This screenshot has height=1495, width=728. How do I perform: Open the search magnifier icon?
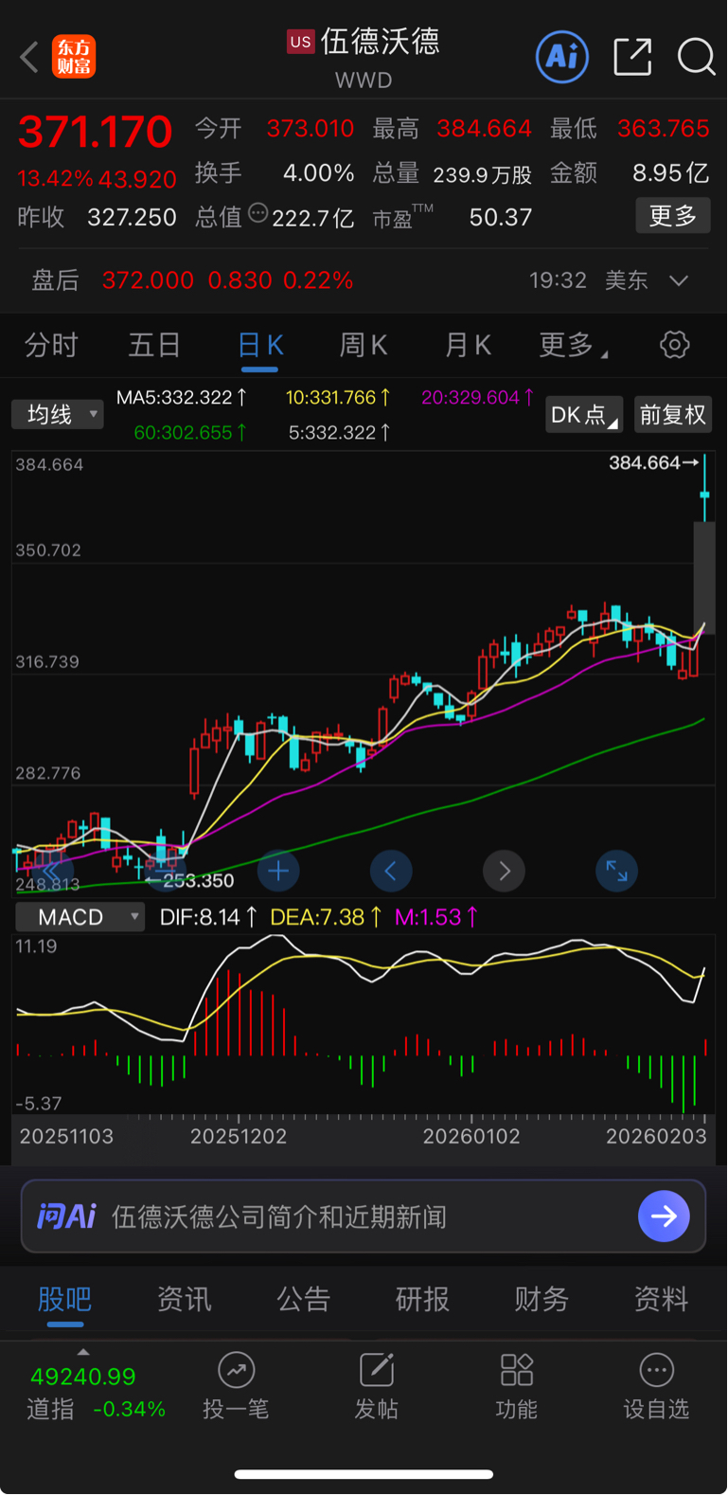696,57
